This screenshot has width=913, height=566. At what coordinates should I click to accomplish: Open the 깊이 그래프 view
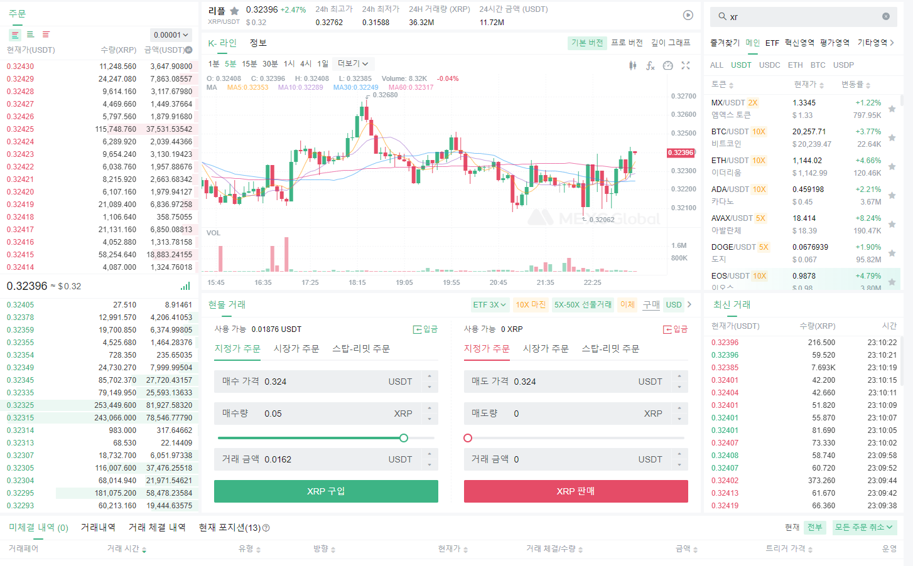point(671,43)
